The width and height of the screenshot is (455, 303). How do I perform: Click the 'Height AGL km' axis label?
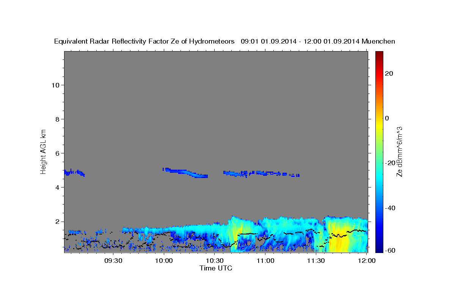coord(43,151)
